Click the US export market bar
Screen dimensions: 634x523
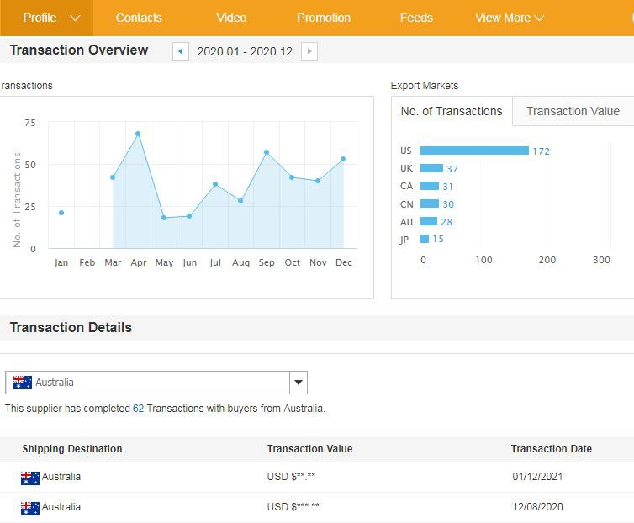474,151
